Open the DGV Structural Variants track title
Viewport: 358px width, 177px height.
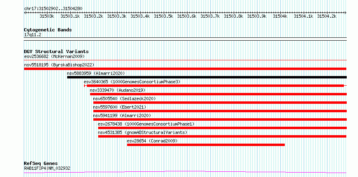pyautogui.click(x=56, y=51)
